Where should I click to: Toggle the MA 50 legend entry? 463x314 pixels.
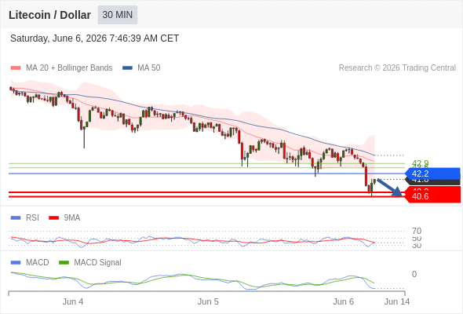click(141, 68)
